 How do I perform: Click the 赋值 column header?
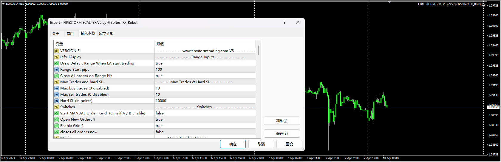tap(205, 44)
